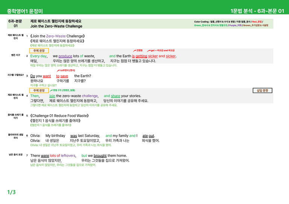This screenshot has width=289, height=204.
Task: Click the red underlined 'is getting'
Action: pos(140,56)
